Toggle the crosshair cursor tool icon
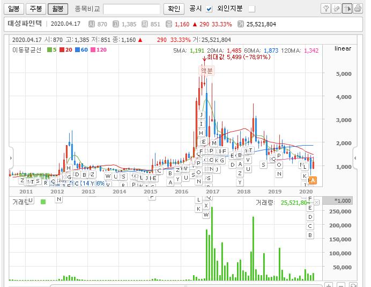Viewport: 371px width, 287px height. click(x=347, y=9)
